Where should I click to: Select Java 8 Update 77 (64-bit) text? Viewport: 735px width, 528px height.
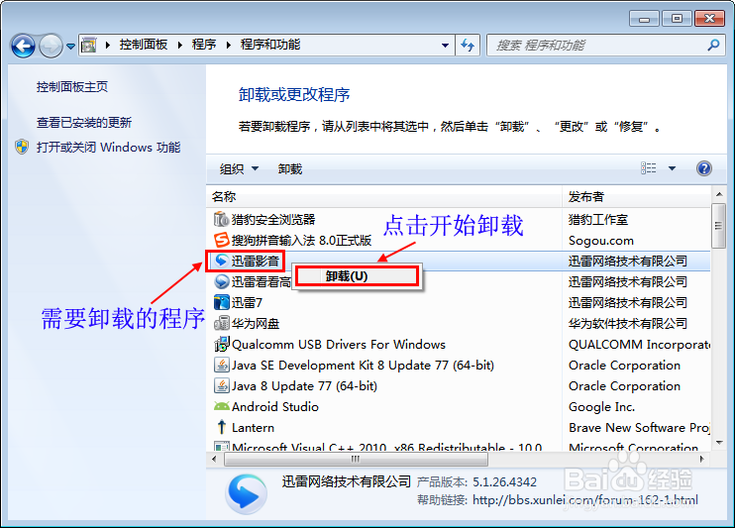[x=305, y=386]
